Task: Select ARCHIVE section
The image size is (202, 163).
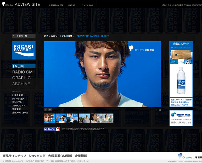Action: [x=21, y=84]
